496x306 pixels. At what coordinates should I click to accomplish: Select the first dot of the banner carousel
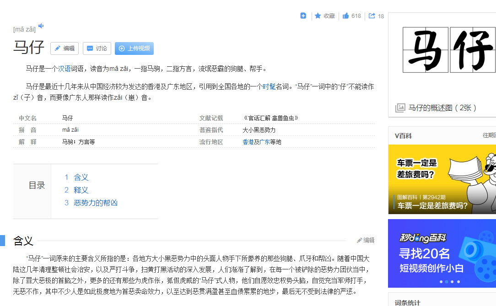441,282
